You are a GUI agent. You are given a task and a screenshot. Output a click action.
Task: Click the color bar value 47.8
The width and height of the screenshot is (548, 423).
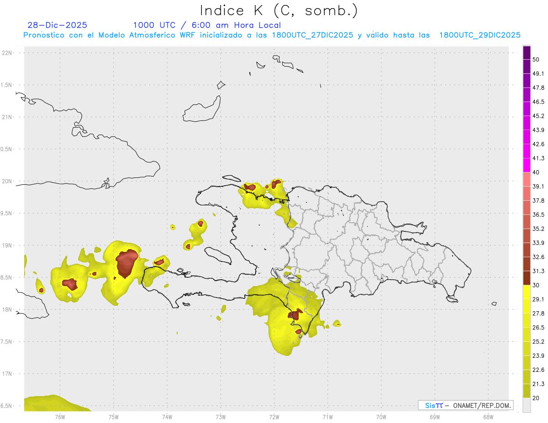click(538, 88)
